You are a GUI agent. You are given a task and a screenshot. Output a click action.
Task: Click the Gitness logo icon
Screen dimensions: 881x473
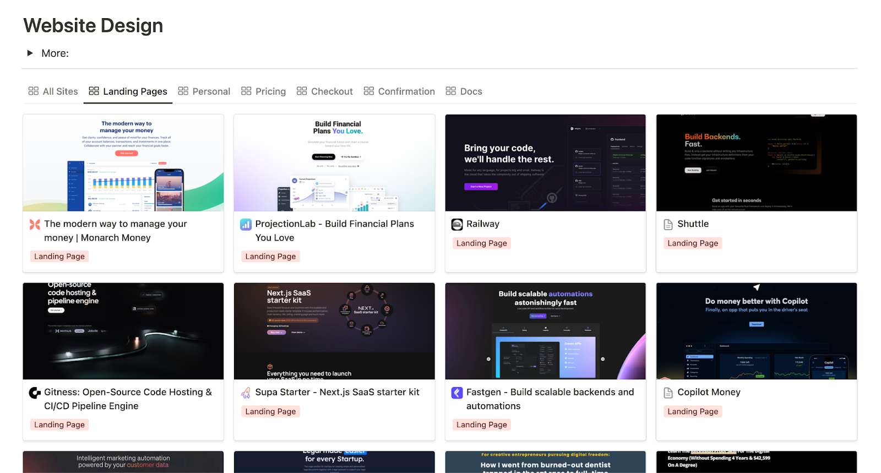(x=35, y=393)
